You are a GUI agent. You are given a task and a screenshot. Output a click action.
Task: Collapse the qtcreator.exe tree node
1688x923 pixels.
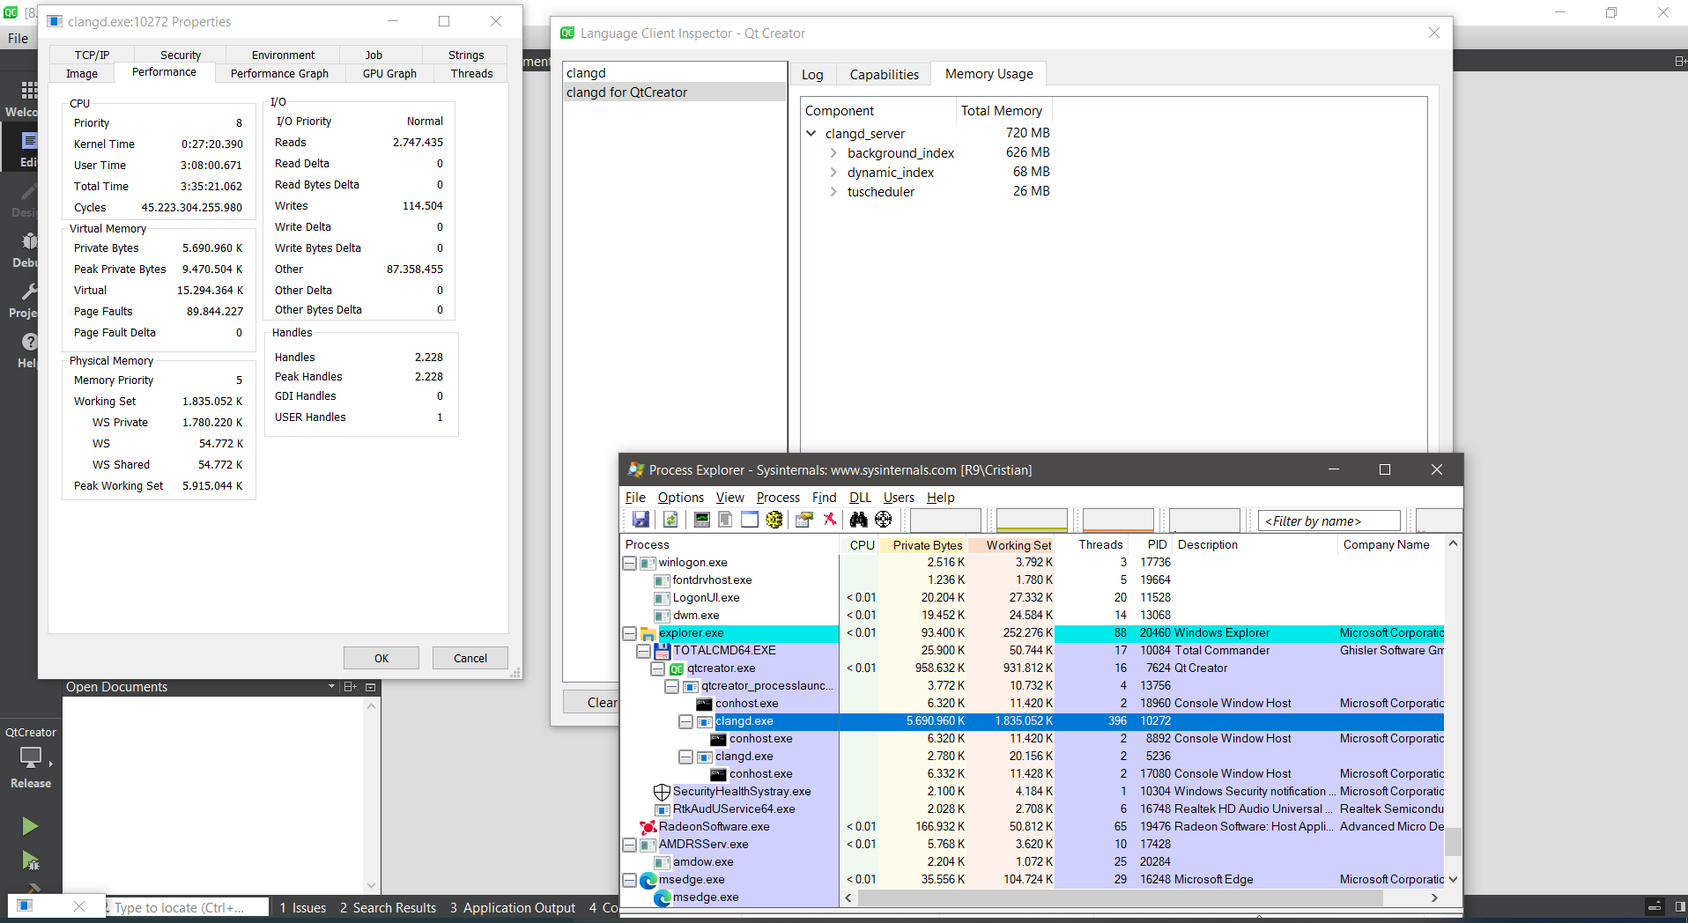coord(658,668)
